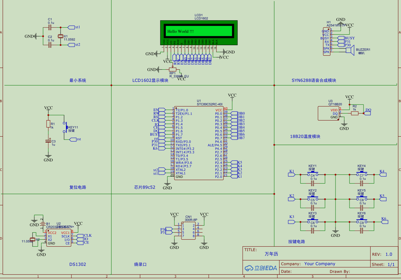Select the REV 1.0 field
The height and width of the screenshot is (280, 401).
tap(382, 254)
